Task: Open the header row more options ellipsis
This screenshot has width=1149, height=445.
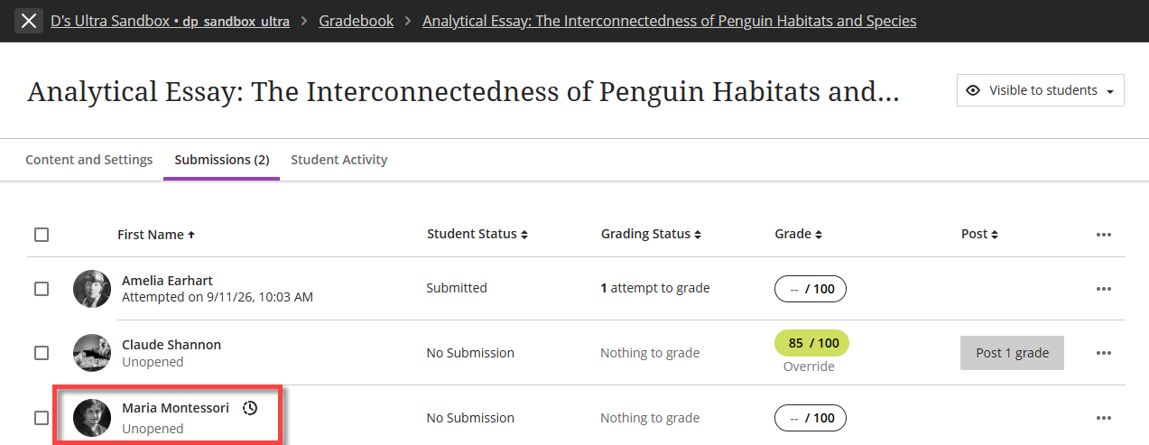Action: (1103, 235)
